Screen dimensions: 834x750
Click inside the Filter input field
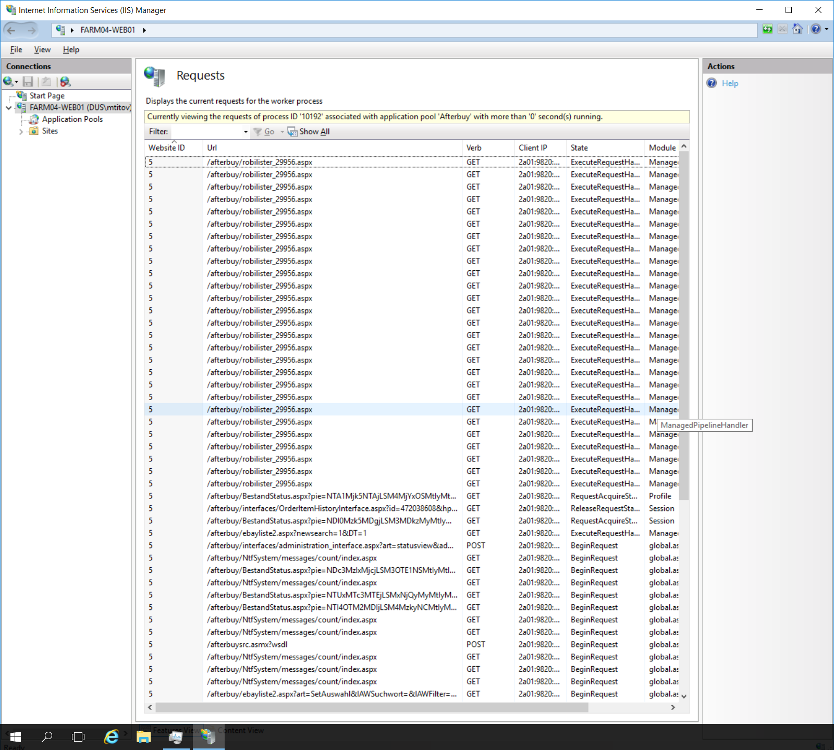tap(206, 132)
